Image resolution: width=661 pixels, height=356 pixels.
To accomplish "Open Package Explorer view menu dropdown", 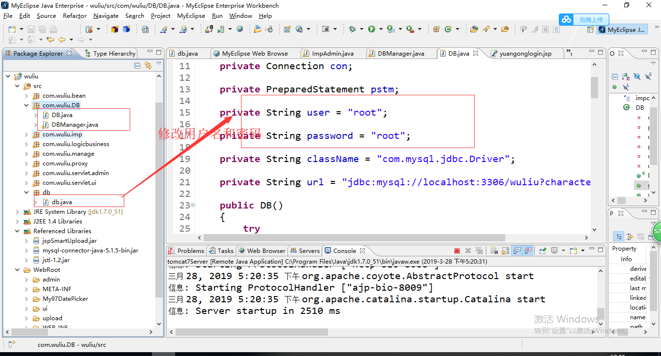I will [x=159, y=64].
